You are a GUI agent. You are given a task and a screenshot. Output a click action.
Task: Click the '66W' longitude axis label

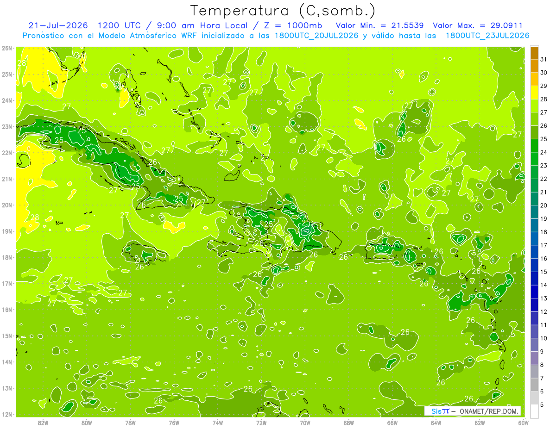pyautogui.click(x=392, y=423)
